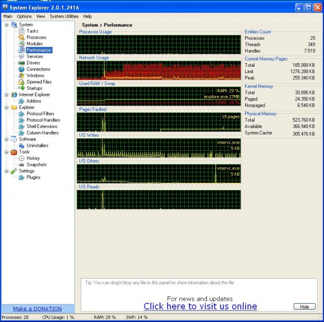
Task: Follow Click here to visit us online link
Action: point(200,306)
